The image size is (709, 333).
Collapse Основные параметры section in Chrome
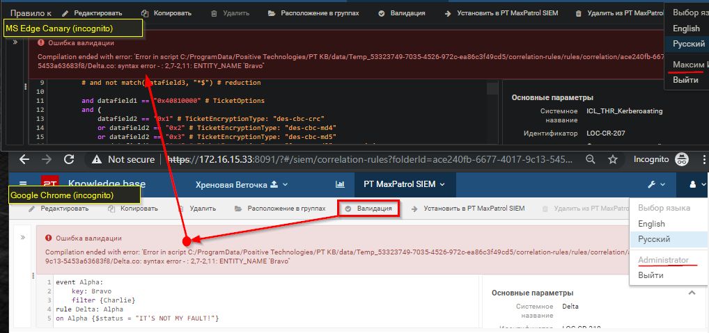point(692,293)
